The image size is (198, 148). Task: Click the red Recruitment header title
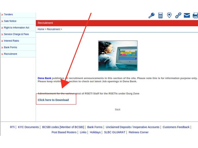45,23
